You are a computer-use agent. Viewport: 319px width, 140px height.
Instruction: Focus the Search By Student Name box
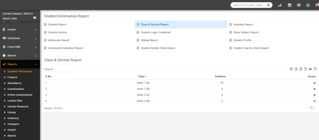[x=248, y=5]
